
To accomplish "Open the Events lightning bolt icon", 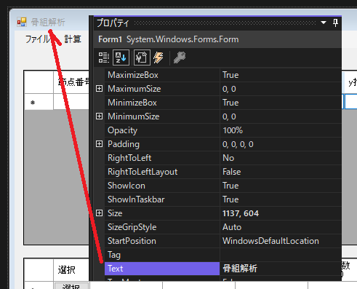I will [159, 58].
